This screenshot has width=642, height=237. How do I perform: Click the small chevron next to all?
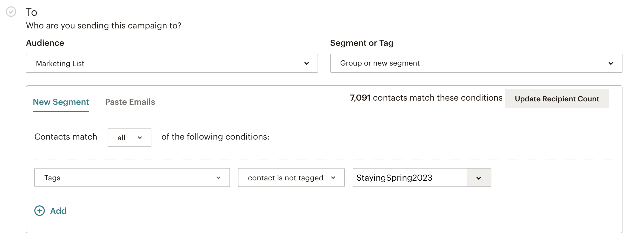(140, 137)
